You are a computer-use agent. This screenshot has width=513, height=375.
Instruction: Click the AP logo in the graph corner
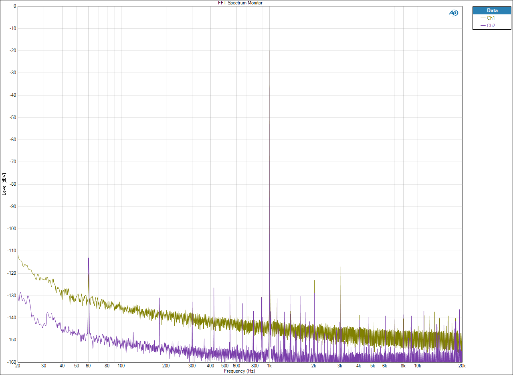[x=453, y=13]
